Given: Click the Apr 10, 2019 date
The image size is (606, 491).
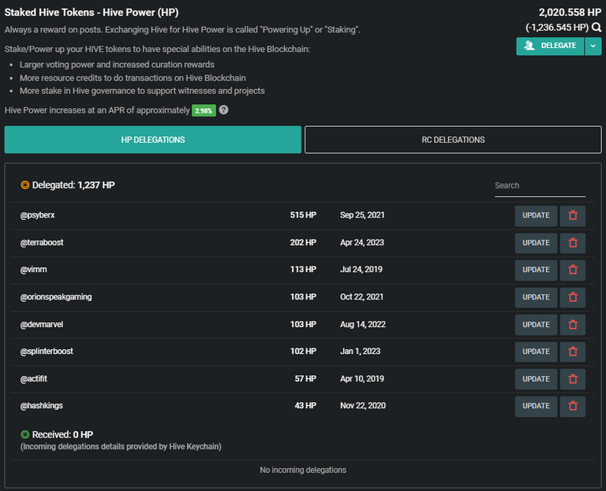Looking at the screenshot, I should [362, 378].
